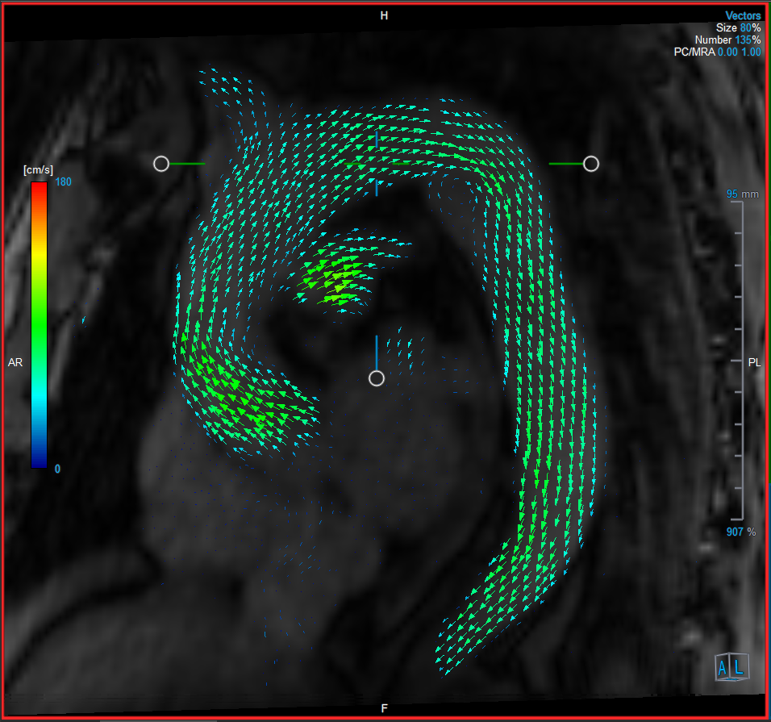Select the PC/MRA 1.00 upper value
The width and height of the screenshot is (771, 722).
[x=751, y=52]
